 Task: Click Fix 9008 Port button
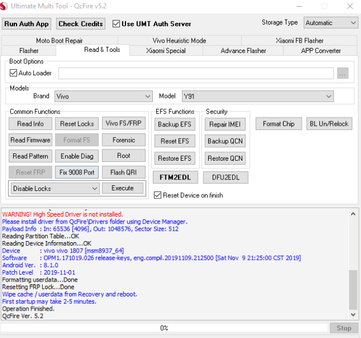[77, 172]
